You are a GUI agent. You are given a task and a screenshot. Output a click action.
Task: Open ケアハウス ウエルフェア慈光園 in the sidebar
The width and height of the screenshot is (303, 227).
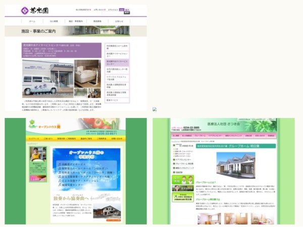117,78
